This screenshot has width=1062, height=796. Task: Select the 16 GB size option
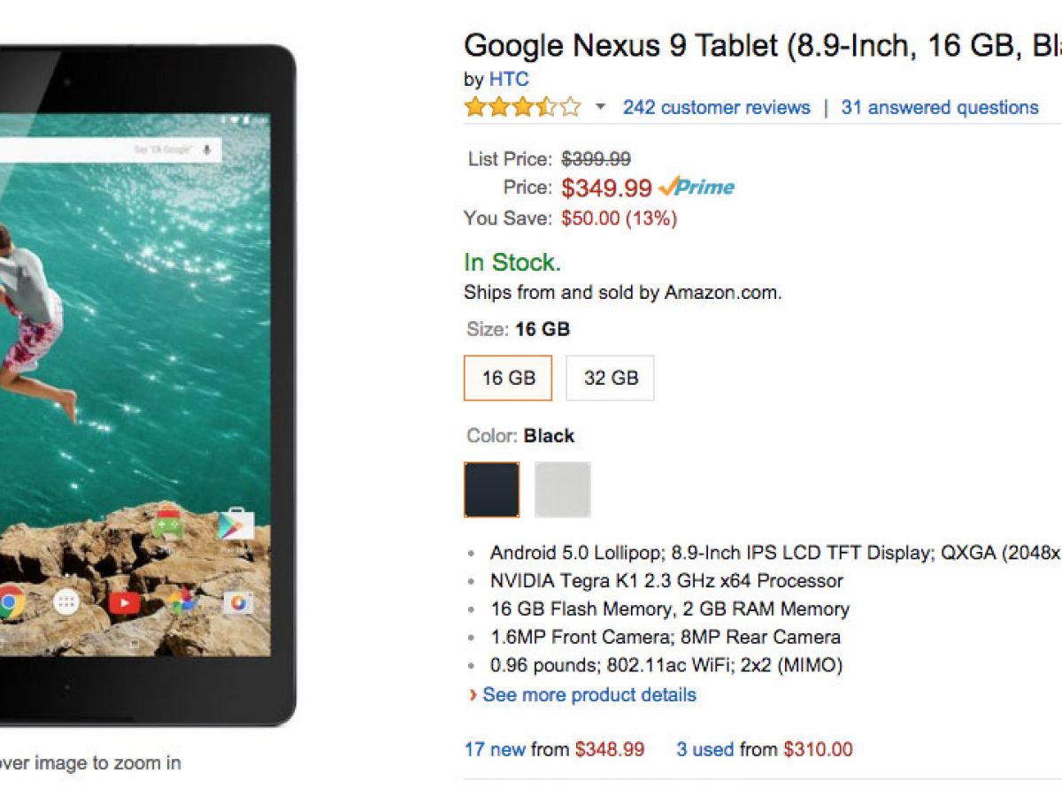pos(508,379)
